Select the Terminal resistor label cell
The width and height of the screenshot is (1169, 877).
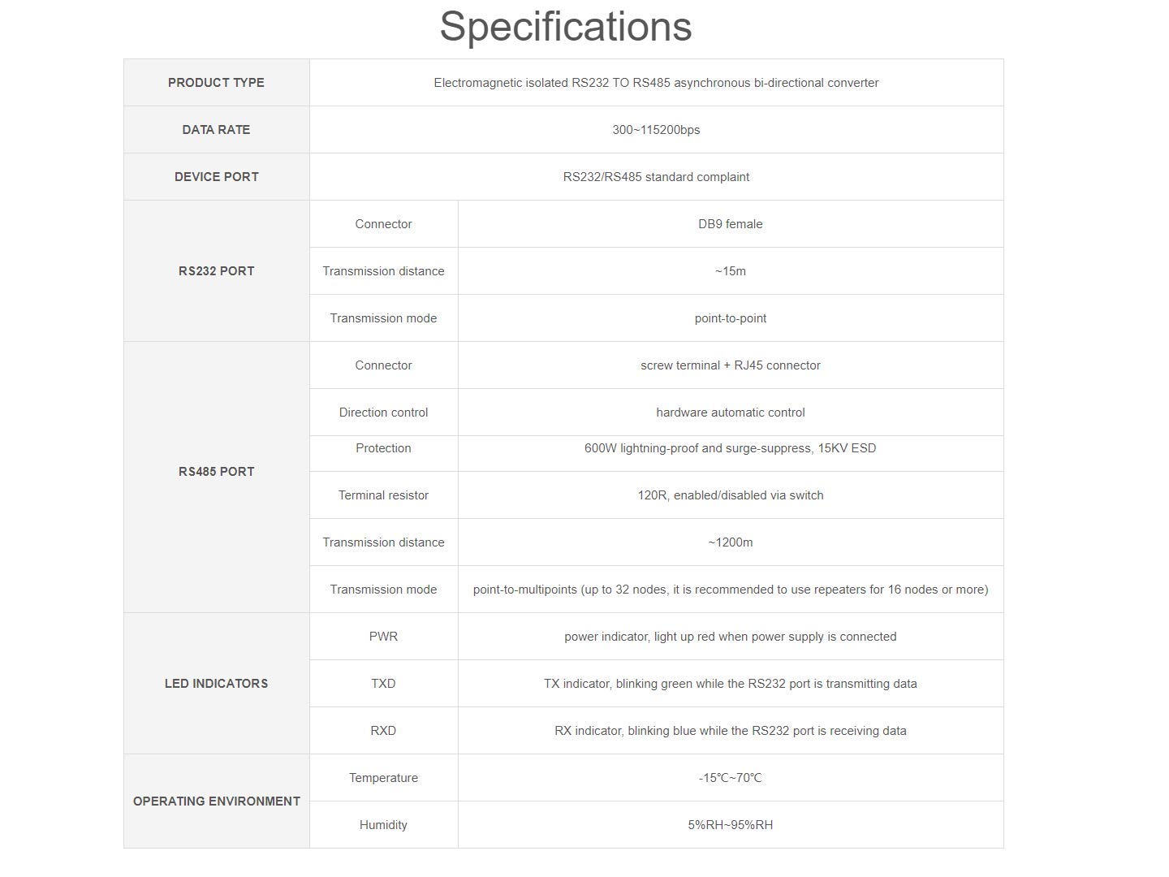(x=383, y=495)
